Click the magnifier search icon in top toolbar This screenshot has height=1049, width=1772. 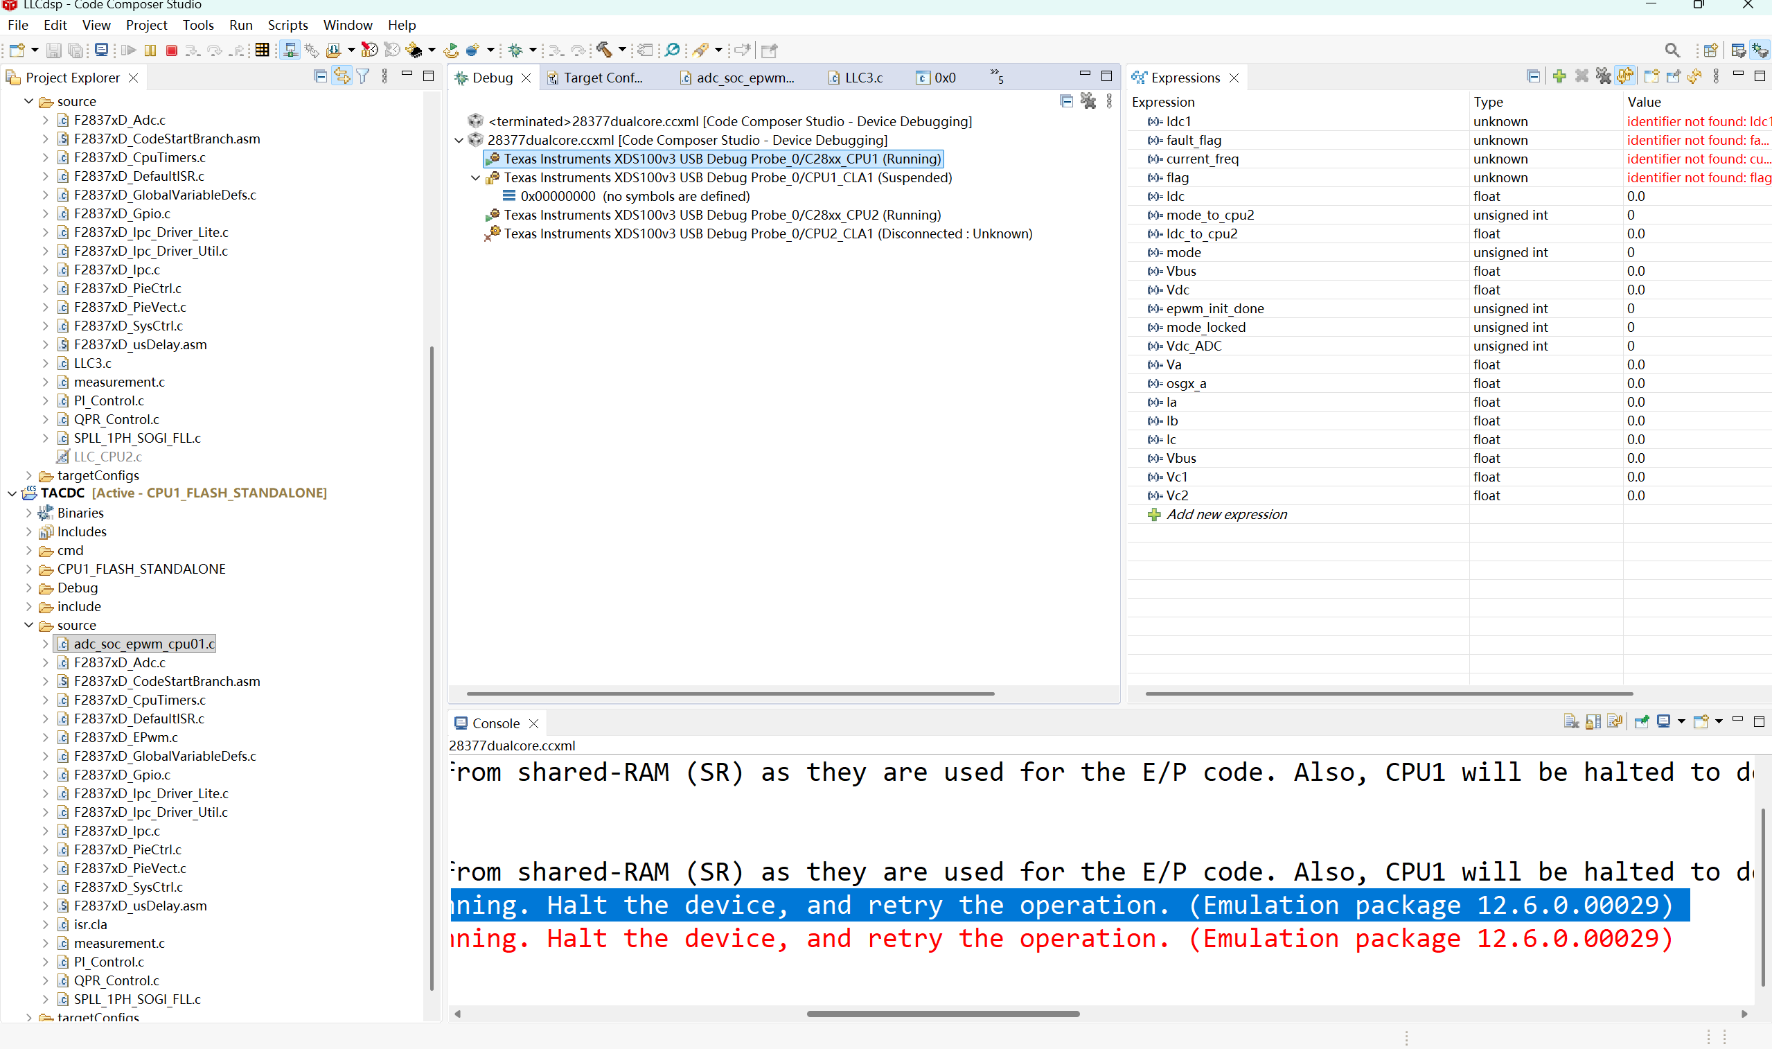click(x=1672, y=50)
